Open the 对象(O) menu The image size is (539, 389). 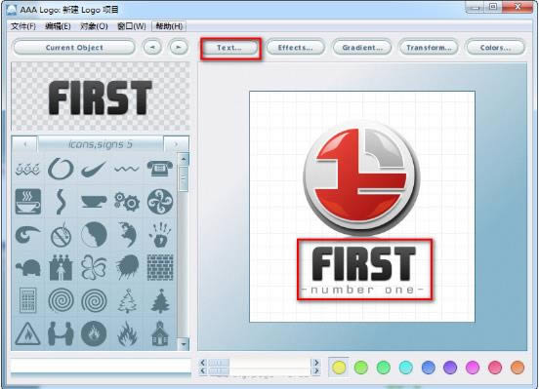pyautogui.click(x=94, y=26)
